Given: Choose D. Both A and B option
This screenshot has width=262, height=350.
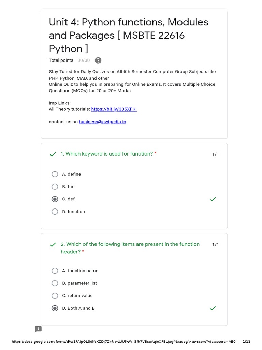Looking at the screenshot, I should (x=55, y=308).
